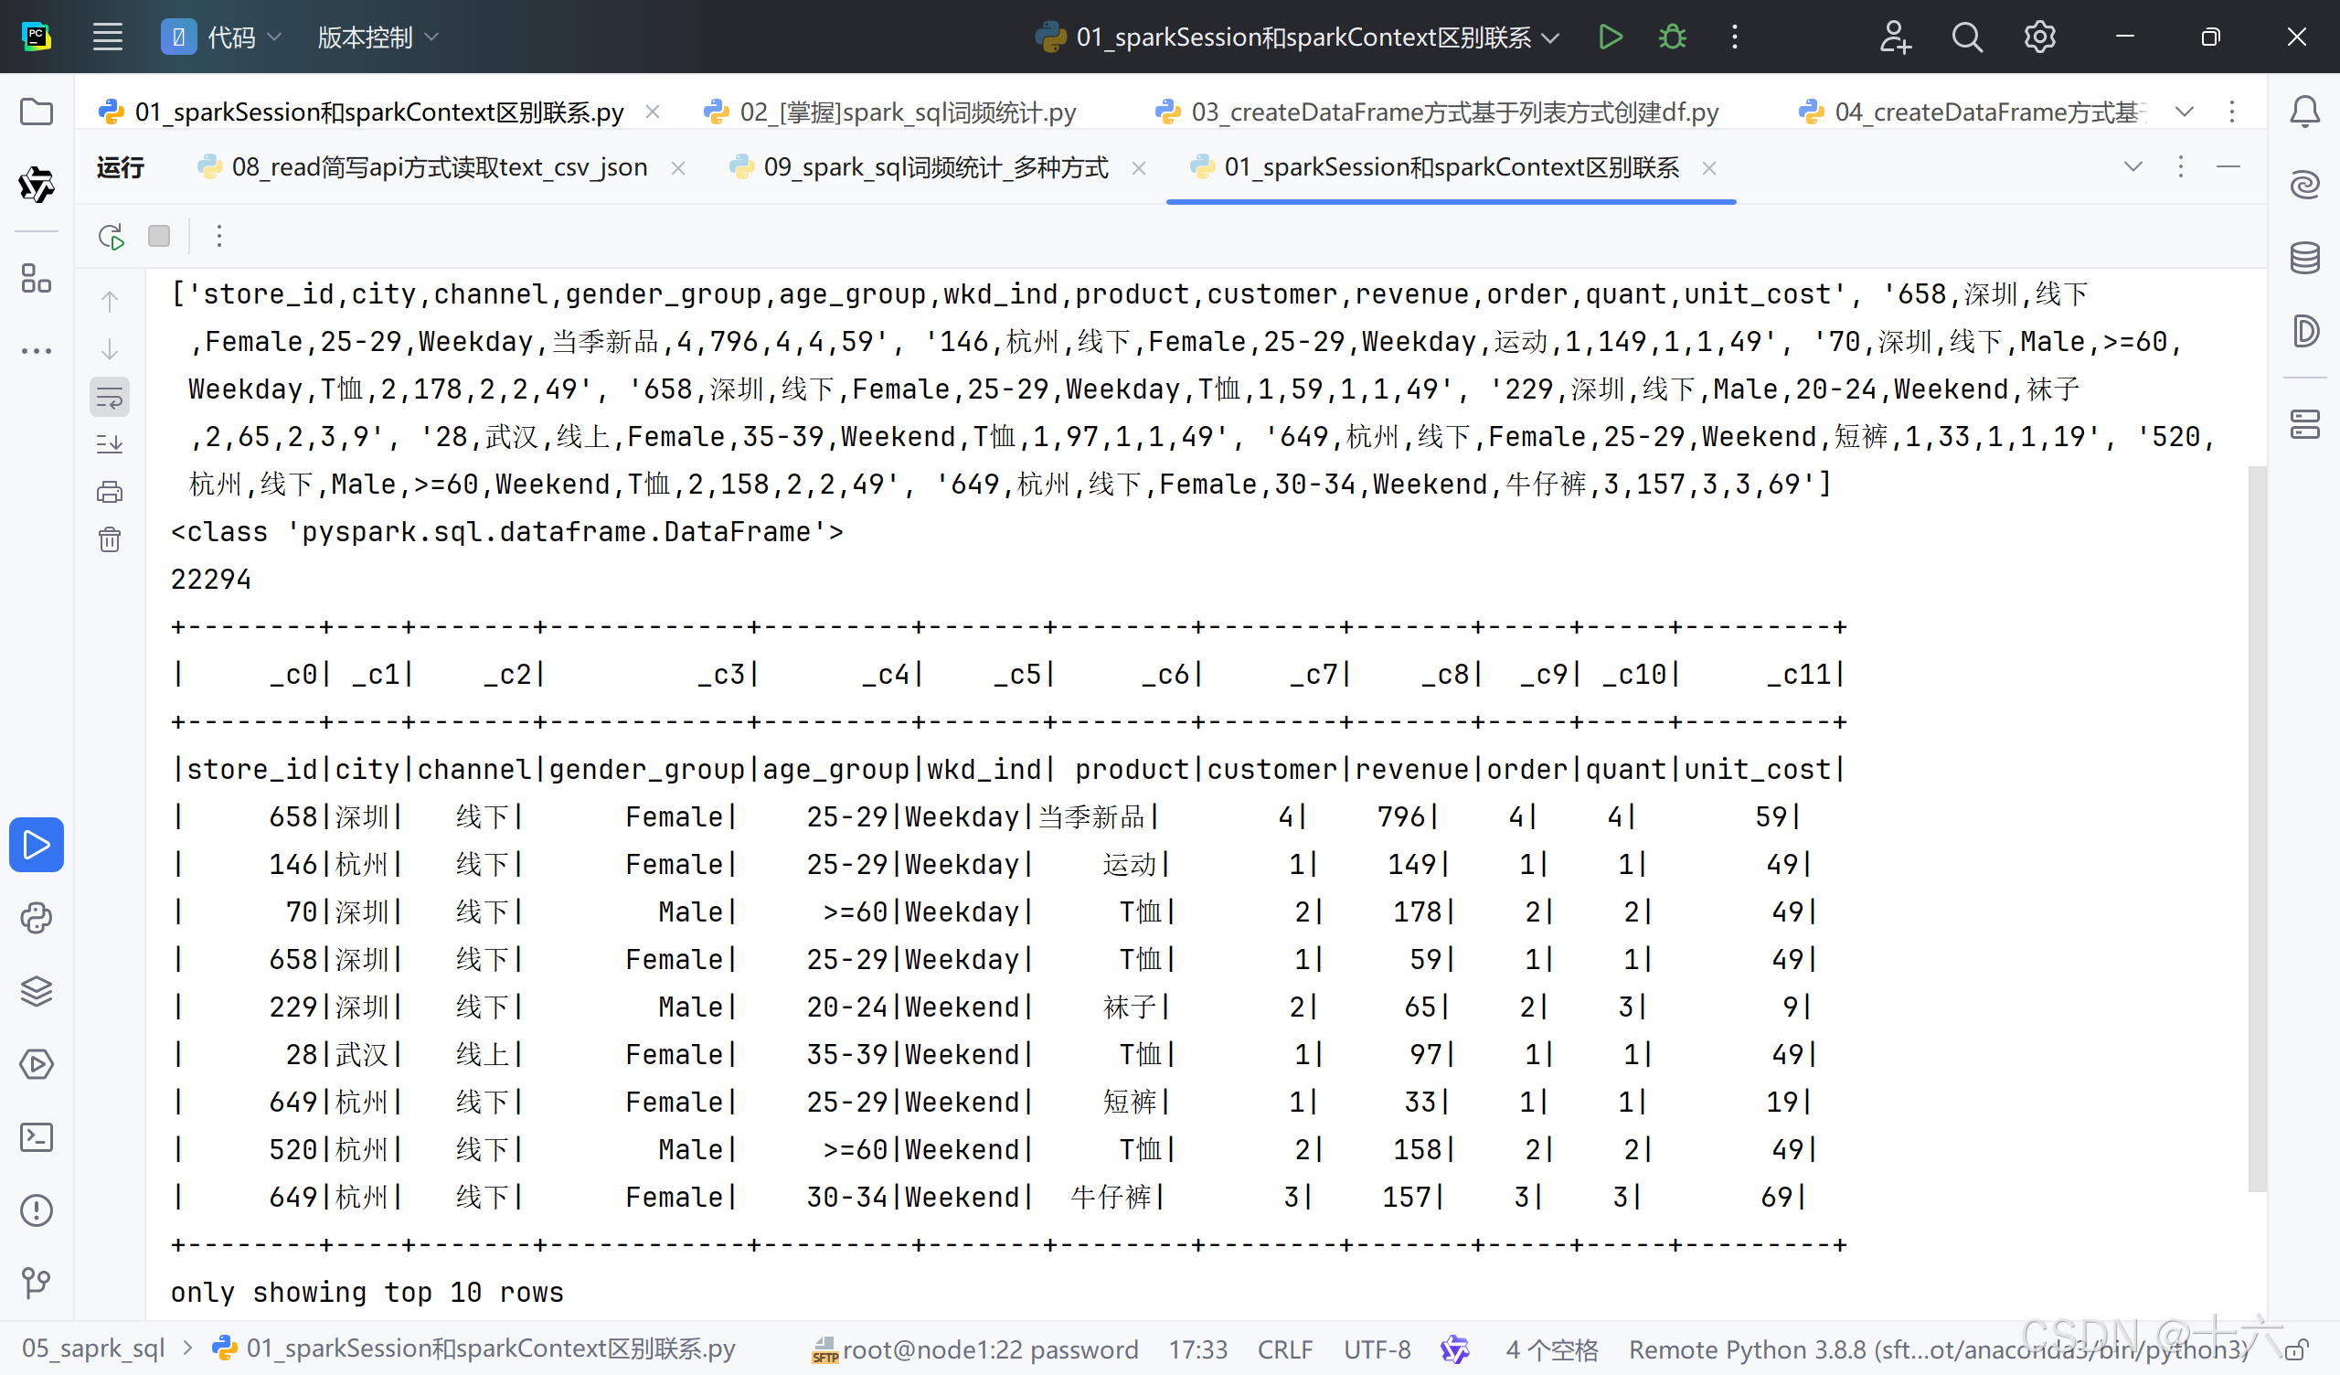Image resolution: width=2340 pixels, height=1375 pixels.
Task: Jump down the stack trace arrow
Action: (110, 349)
